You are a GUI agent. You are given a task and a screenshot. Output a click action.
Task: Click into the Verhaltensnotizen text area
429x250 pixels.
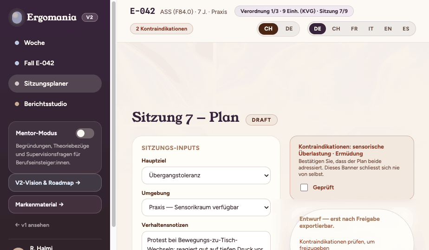coord(206,241)
